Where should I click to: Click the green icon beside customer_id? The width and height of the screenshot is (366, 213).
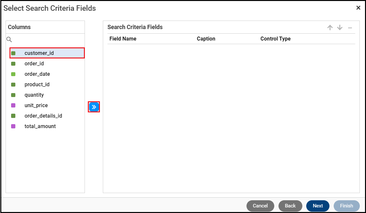(x=13, y=53)
